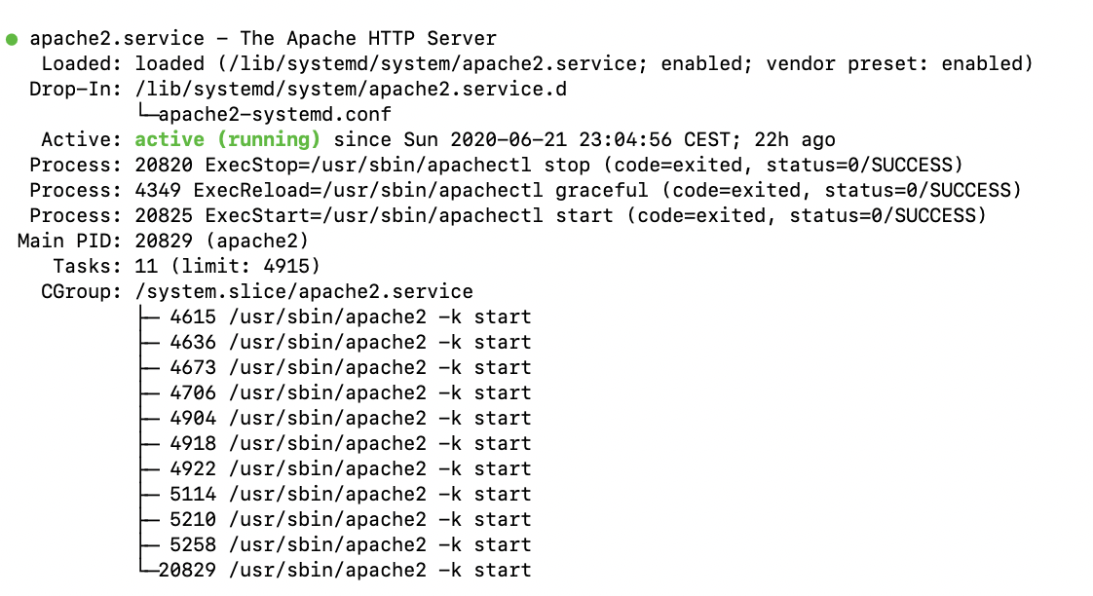This screenshot has width=1093, height=596.
Task: Select the process entry with PID 4615
Action: pyautogui.click(x=350, y=317)
